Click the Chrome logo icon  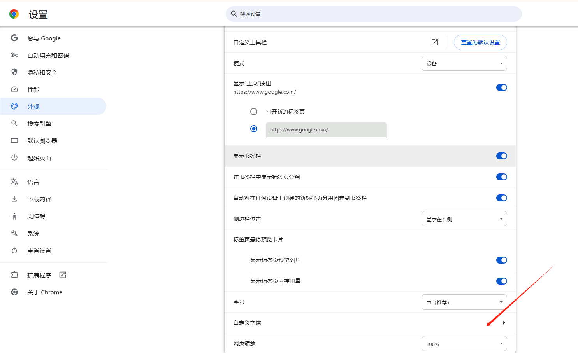[14, 14]
